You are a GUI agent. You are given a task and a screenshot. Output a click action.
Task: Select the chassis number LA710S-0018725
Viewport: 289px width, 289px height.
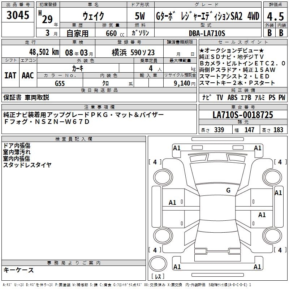click(x=243, y=115)
